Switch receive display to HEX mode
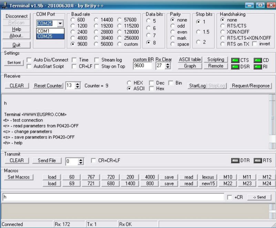The image size is (276, 228). click(x=129, y=83)
